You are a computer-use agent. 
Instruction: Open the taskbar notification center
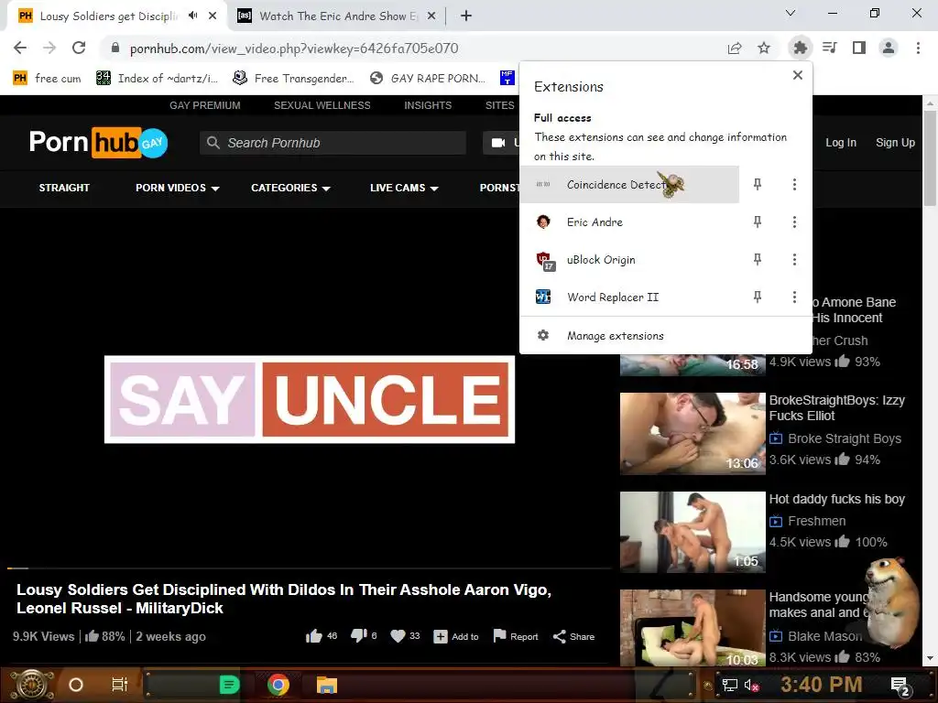pos(900,685)
